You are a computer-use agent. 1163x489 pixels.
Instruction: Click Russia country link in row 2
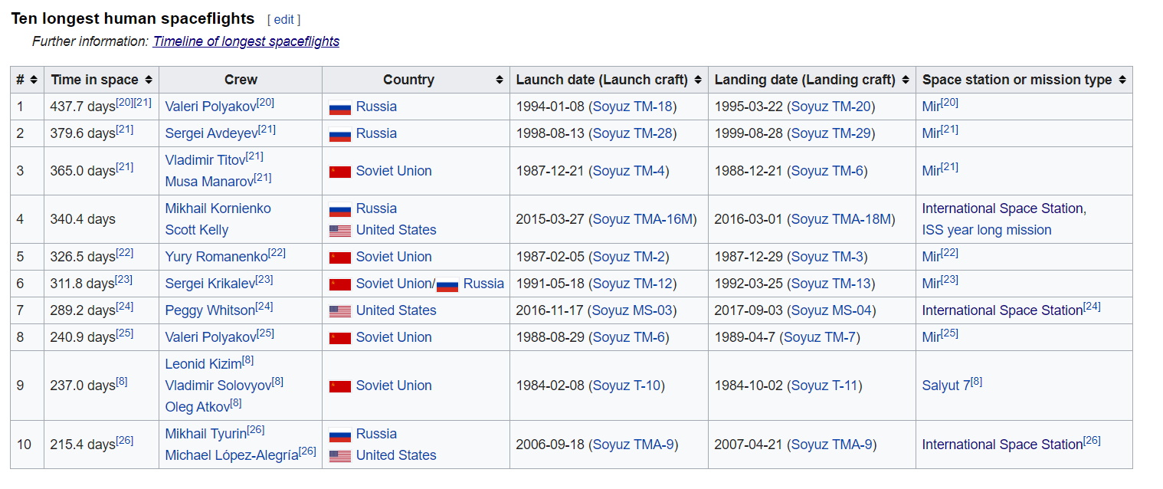point(376,133)
